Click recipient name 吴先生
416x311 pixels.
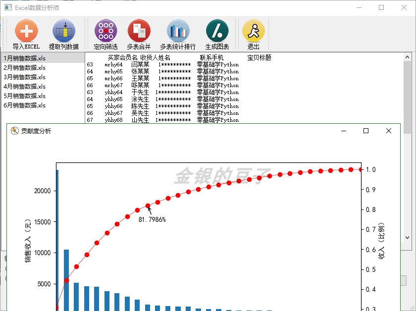(x=140, y=113)
